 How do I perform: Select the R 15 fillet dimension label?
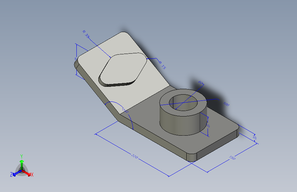[162, 65]
